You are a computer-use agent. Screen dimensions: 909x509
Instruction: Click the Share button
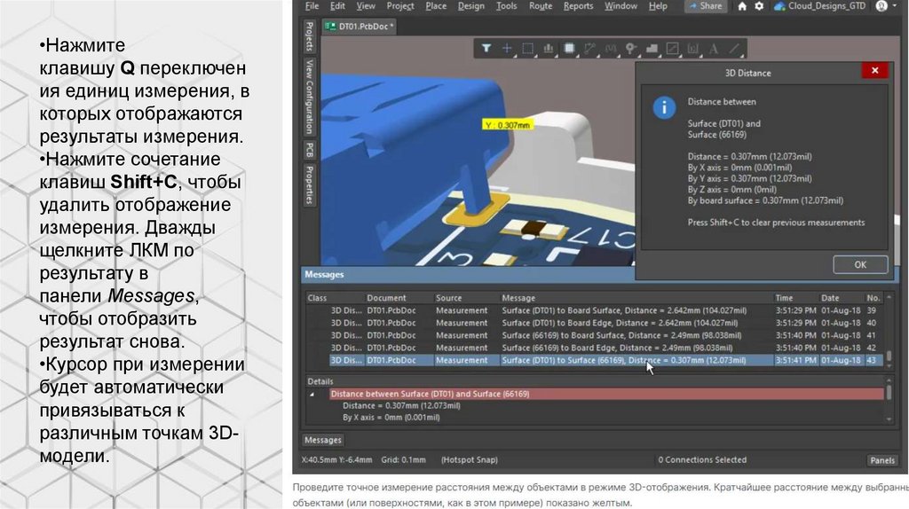[705, 6]
